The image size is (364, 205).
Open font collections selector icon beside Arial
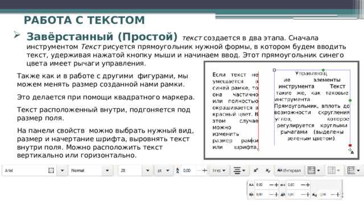pyautogui.click(x=51, y=171)
